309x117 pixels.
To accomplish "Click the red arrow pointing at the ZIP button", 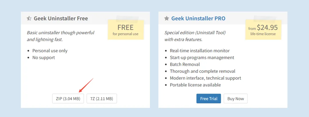I will click(86, 85).
